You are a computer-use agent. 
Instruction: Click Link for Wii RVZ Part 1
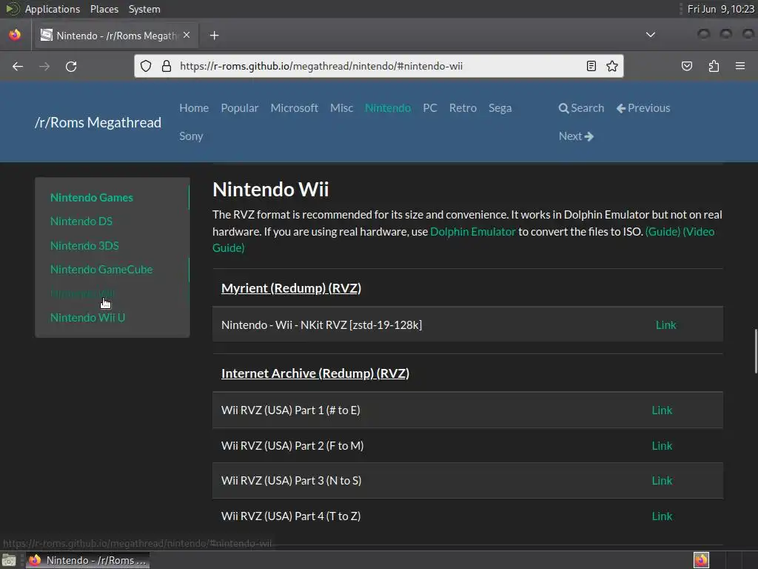[662, 410]
